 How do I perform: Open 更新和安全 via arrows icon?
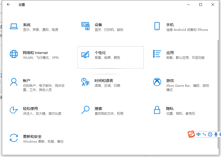pyautogui.click(x=14, y=138)
